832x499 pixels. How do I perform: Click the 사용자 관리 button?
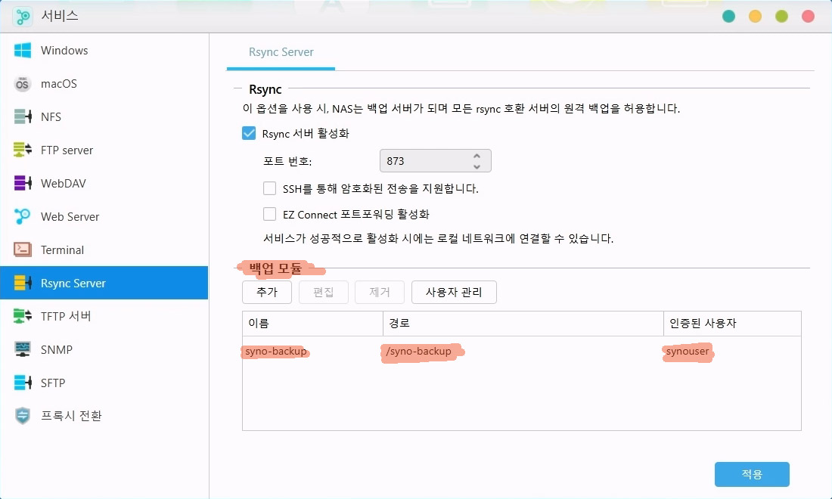point(454,292)
